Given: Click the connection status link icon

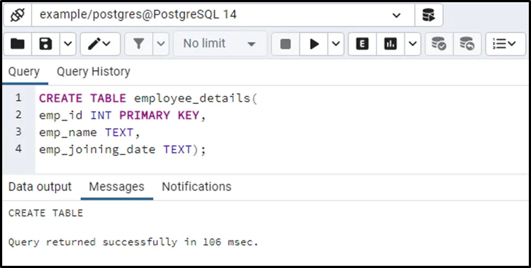Looking at the screenshot, I should 17,15.
